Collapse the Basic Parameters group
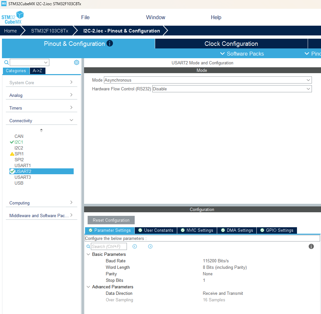The height and width of the screenshot is (314, 321). click(x=88, y=255)
